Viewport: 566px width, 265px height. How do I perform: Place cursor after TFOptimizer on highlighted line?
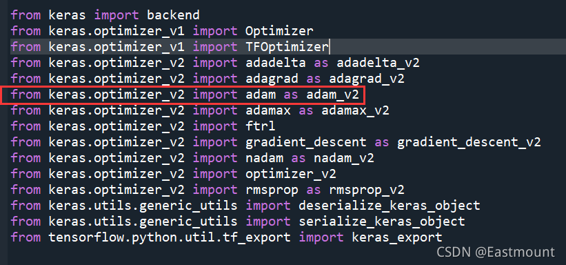click(x=328, y=47)
